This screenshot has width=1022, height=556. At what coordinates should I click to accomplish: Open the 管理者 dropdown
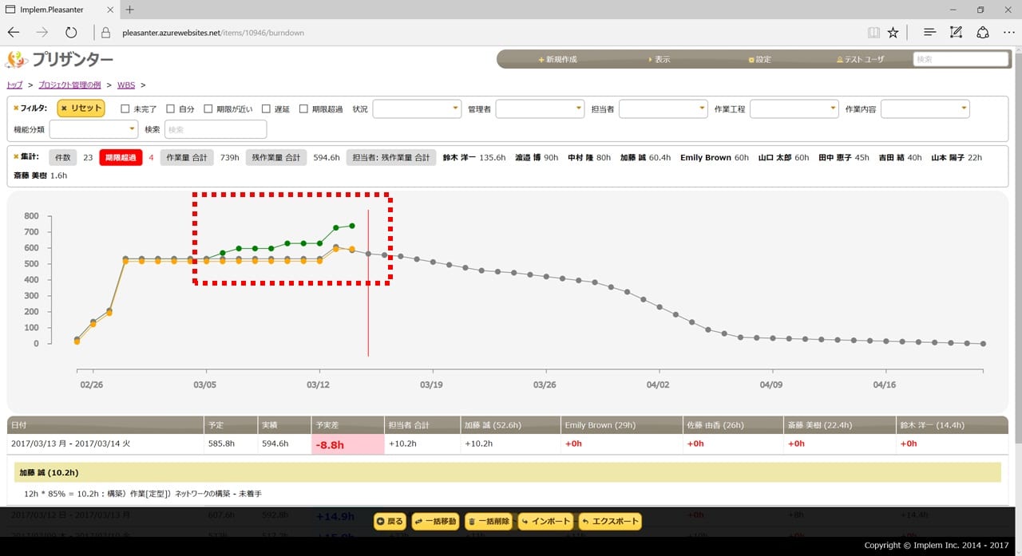pyautogui.click(x=540, y=108)
